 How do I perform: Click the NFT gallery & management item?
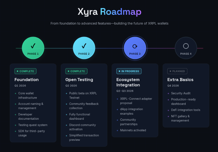coord(180,118)
